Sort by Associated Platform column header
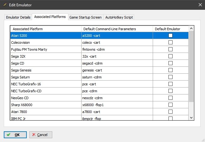 point(46,29)
